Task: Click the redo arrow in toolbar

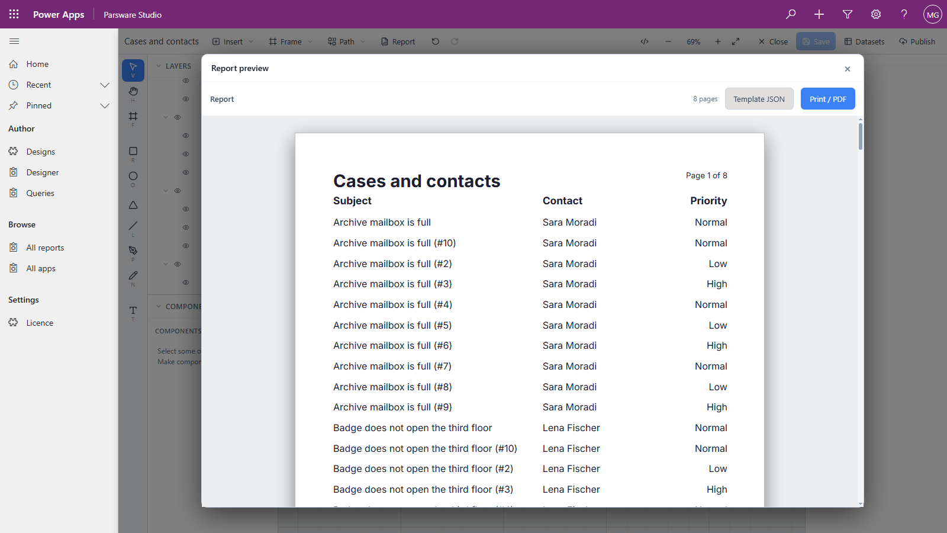Action: point(455,41)
